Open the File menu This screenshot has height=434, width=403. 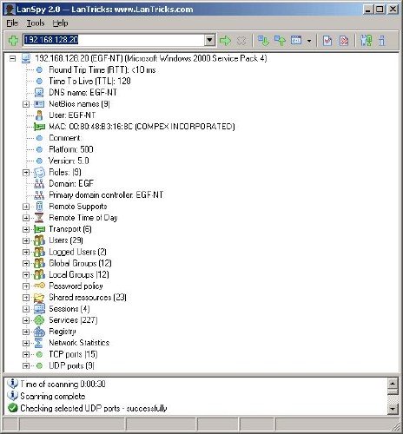click(x=12, y=23)
